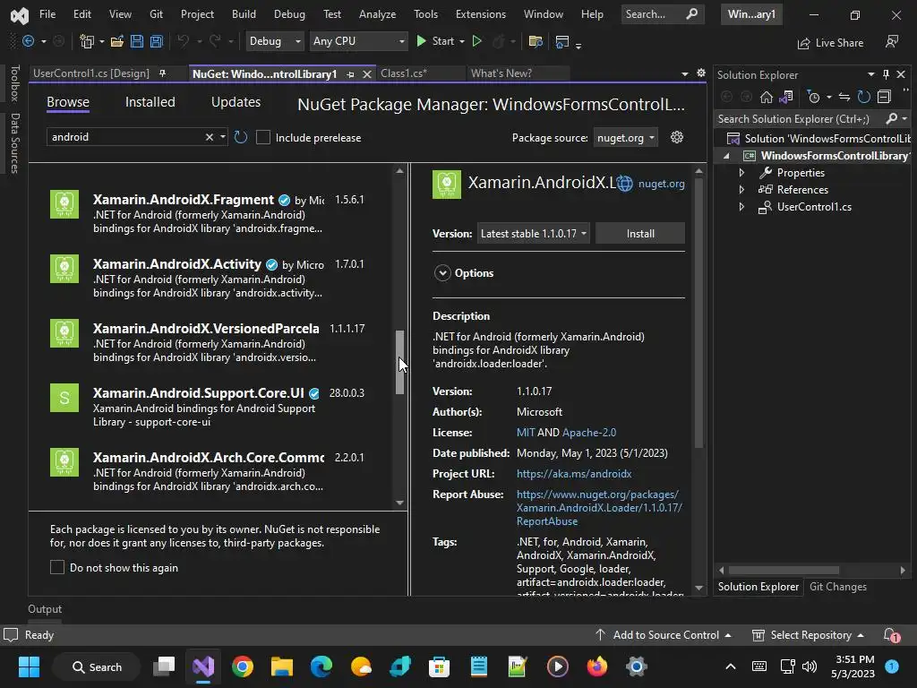Open the Visual Studio taskbar icon
Screen dimensions: 917x688
click(x=203, y=666)
